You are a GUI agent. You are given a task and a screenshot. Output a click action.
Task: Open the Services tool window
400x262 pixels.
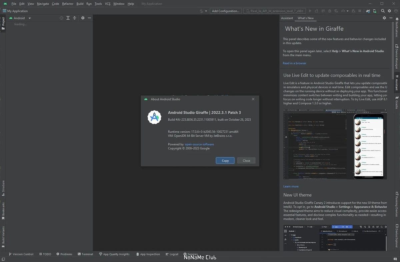[x=190, y=254]
